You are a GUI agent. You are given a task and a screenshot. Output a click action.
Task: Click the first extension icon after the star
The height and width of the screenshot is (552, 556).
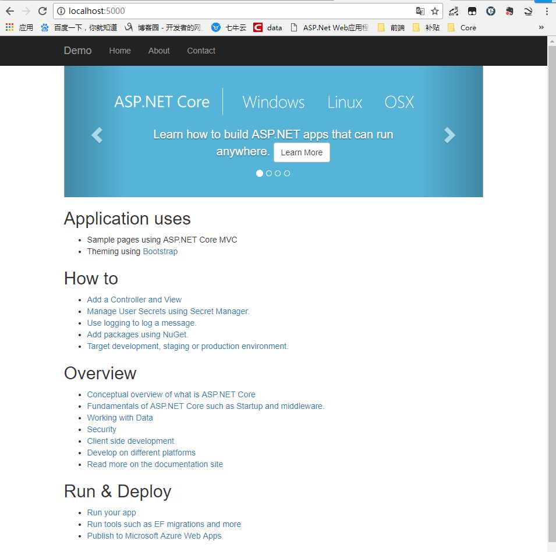coord(453,11)
